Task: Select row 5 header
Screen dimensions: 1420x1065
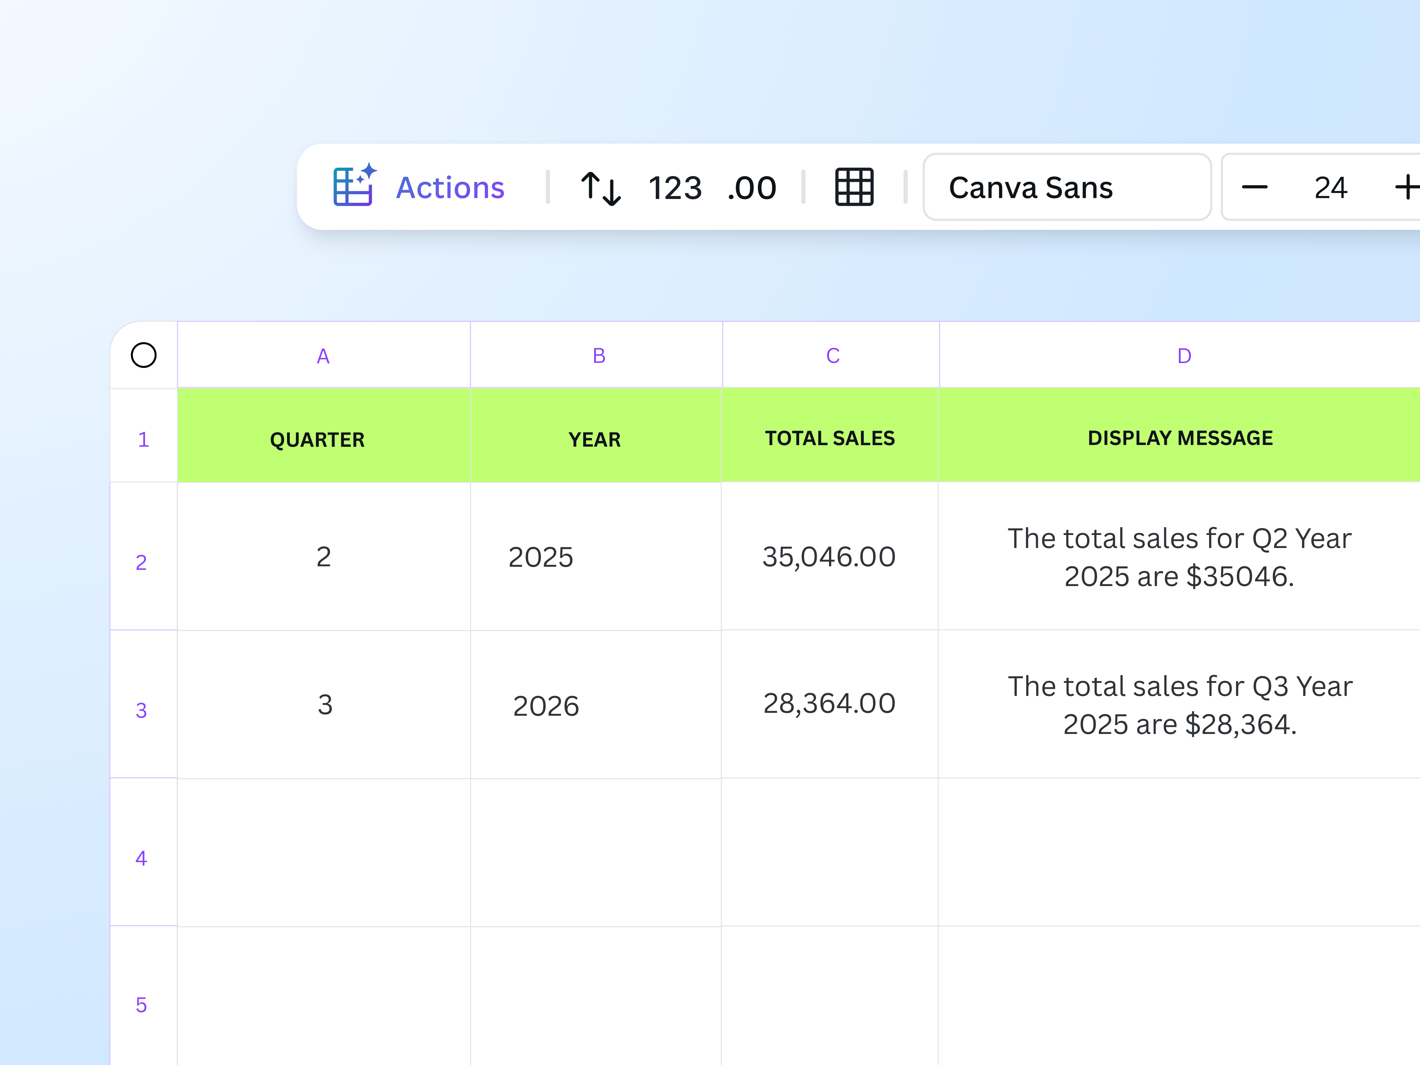Action: [x=143, y=996]
